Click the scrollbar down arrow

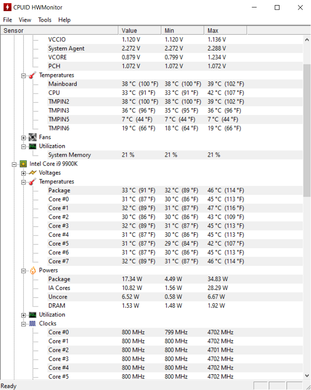(307, 376)
